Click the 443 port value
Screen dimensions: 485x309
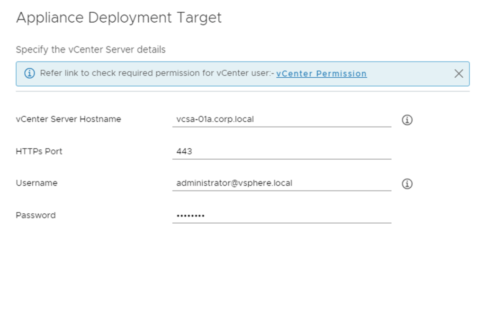pos(184,152)
